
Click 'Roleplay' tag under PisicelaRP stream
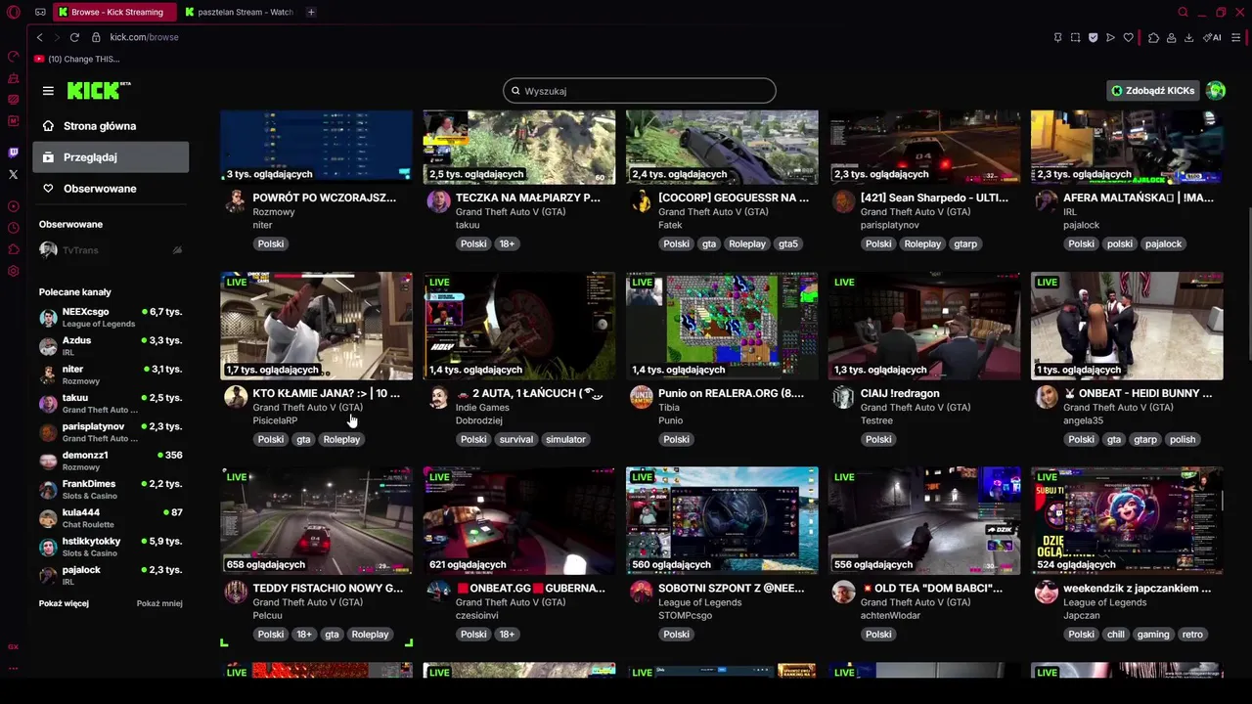[341, 440]
